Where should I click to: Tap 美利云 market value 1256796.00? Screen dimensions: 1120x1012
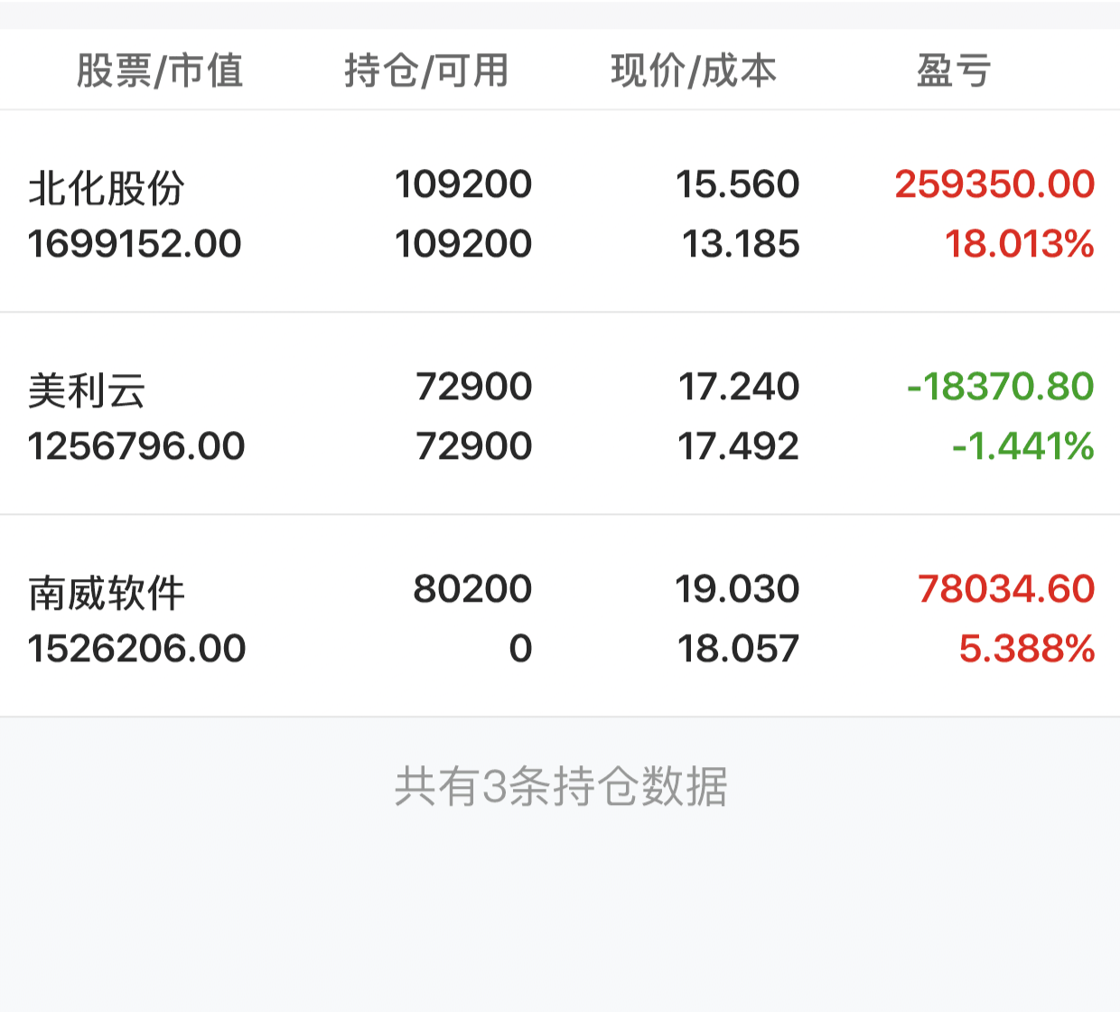coord(136,446)
